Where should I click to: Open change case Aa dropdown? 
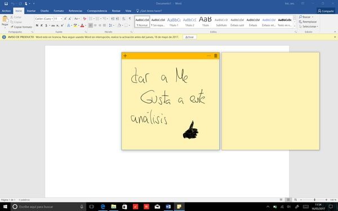click(x=77, y=19)
